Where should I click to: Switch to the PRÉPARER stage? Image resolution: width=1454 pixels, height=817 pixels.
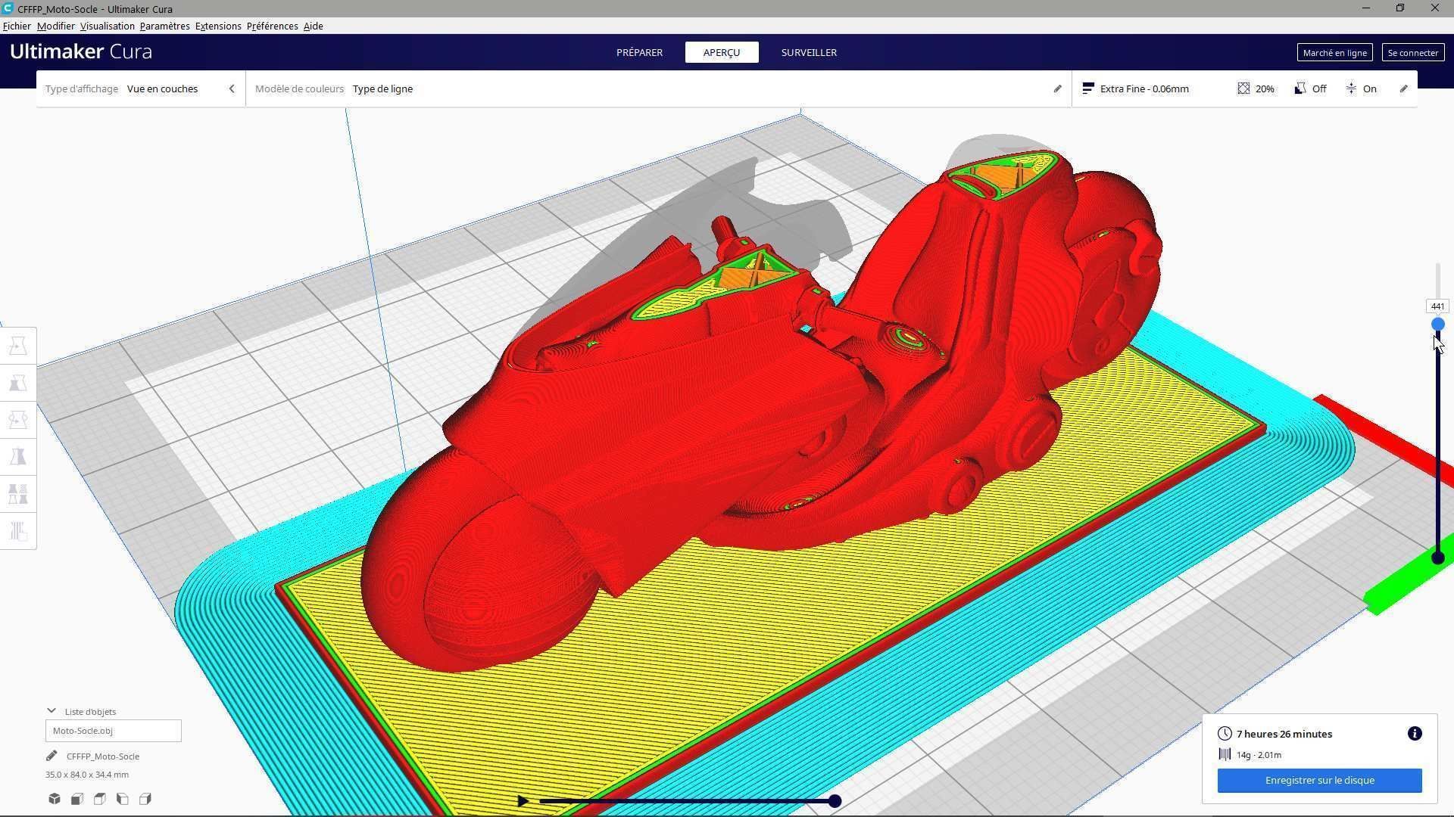click(x=639, y=52)
